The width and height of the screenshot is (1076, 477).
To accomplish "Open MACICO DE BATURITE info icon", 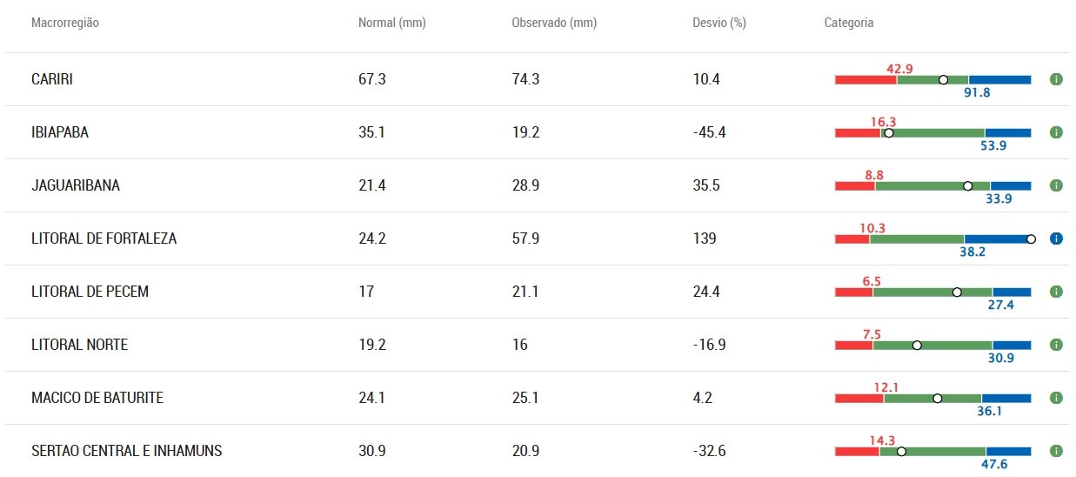I will coord(1056,398).
